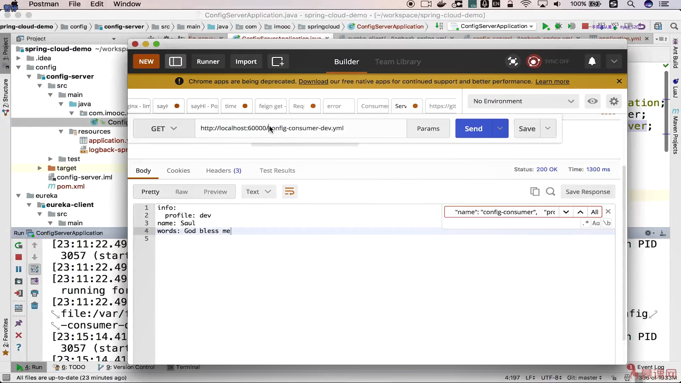
Task: Click the proxy capture satellite icon
Action: click(x=513, y=61)
